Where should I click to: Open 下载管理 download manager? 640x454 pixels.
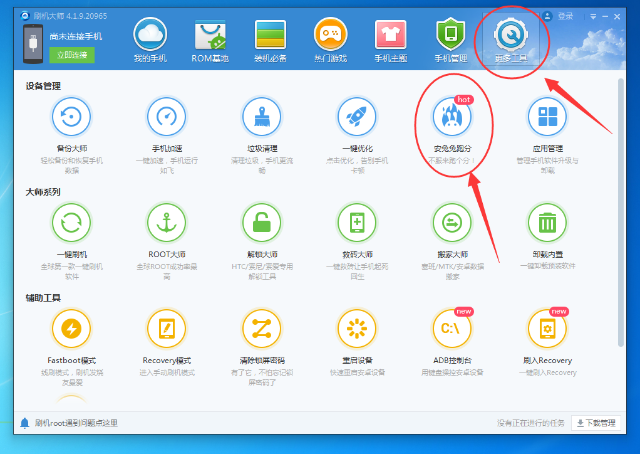tap(595, 423)
